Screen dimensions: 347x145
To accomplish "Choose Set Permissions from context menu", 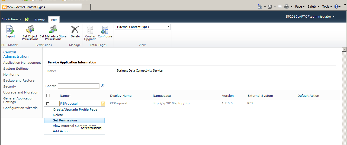I will [x=75, y=120].
